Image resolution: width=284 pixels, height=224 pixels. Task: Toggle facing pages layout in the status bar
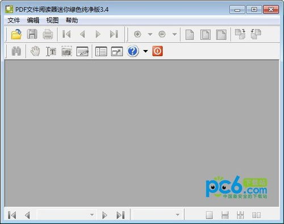point(257,215)
